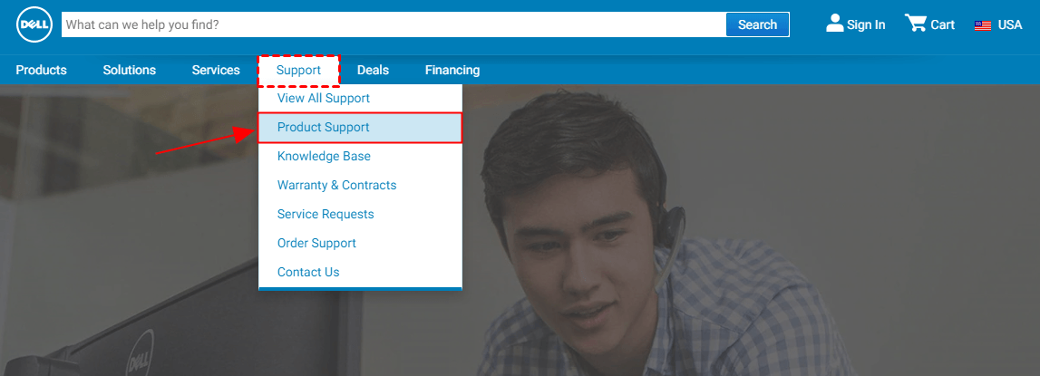Click the USA flag icon
This screenshot has height=376, width=1040.
point(982,25)
